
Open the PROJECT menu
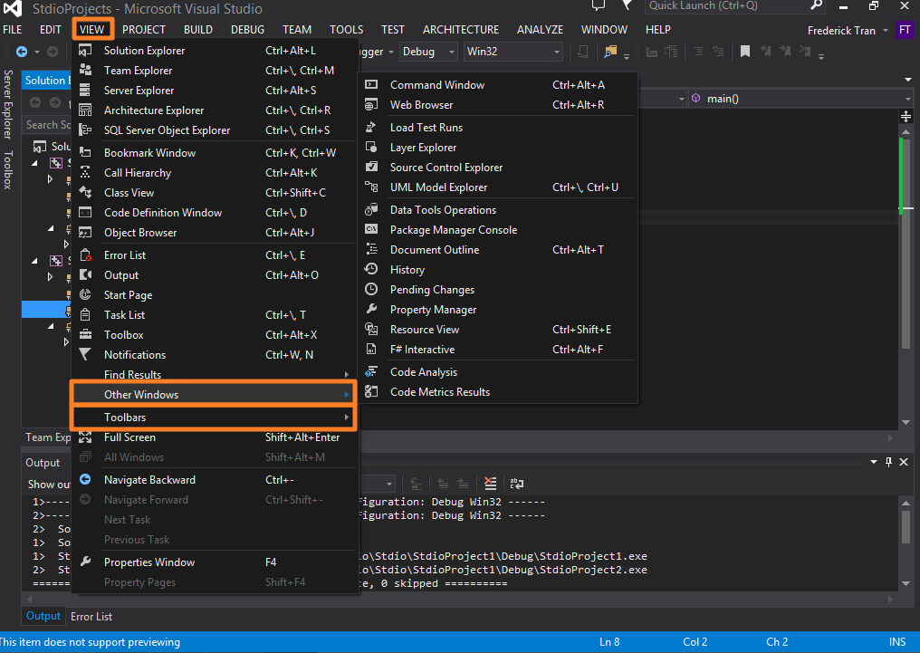[144, 29]
